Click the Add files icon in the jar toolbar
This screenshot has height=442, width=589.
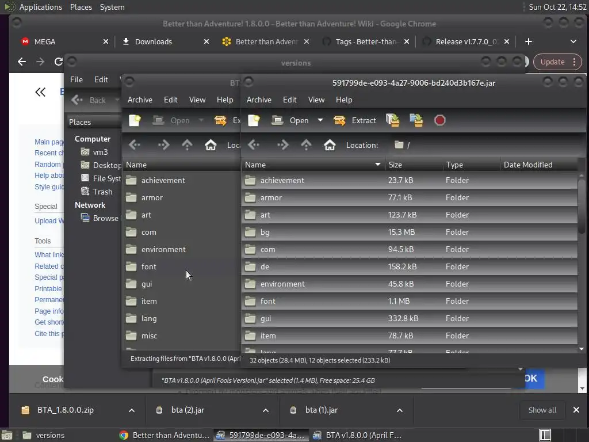pos(392,120)
